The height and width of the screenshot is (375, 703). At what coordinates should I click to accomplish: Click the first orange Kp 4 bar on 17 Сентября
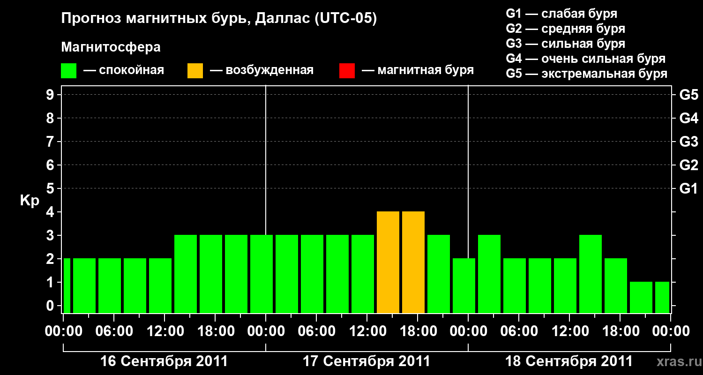(x=388, y=262)
